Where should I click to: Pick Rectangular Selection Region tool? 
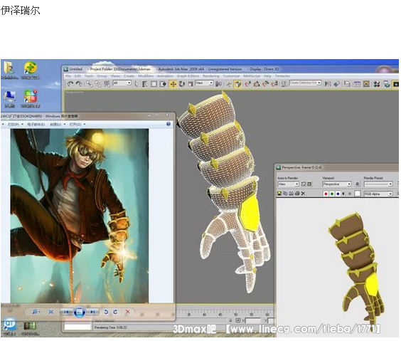click(154, 84)
